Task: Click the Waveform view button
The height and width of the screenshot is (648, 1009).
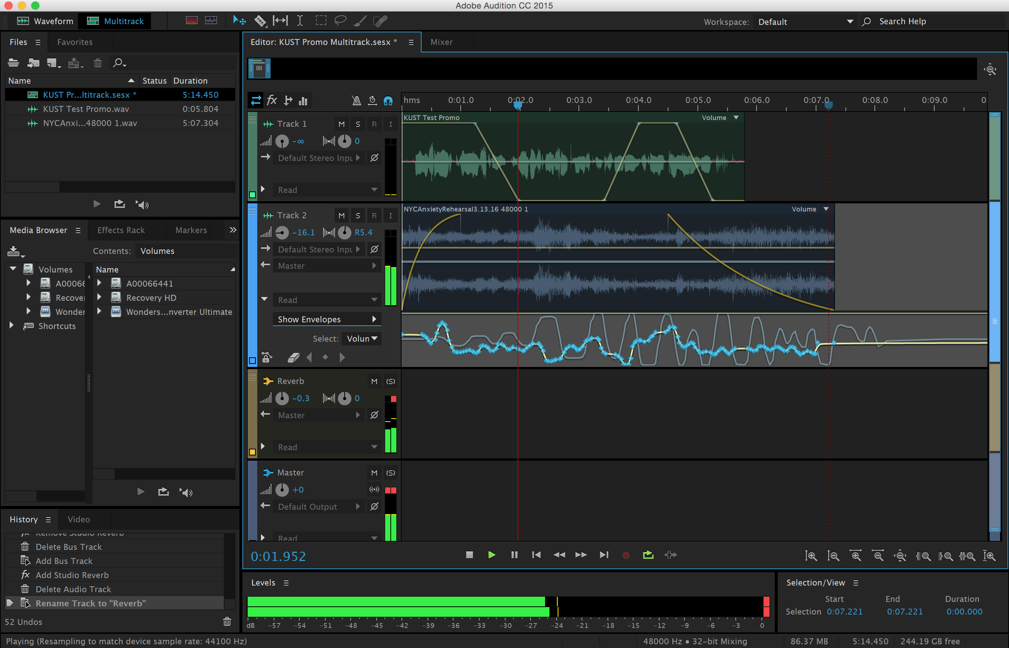Action: click(45, 21)
